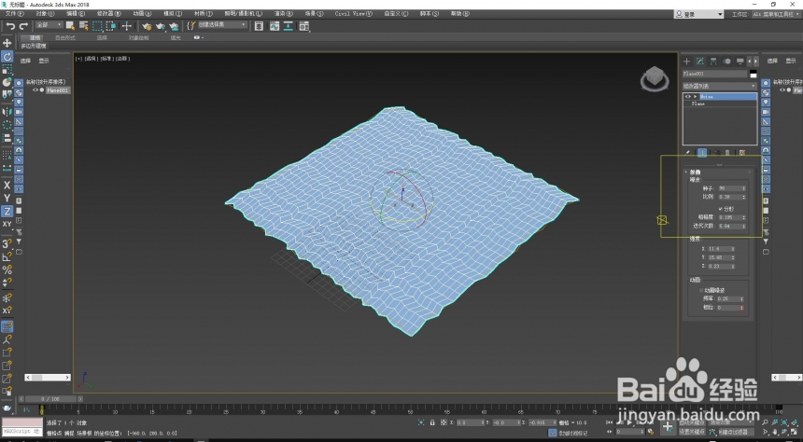Toggle Auto Key (自动关键点) button
This screenshot has height=442, width=803.
tap(692, 422)
